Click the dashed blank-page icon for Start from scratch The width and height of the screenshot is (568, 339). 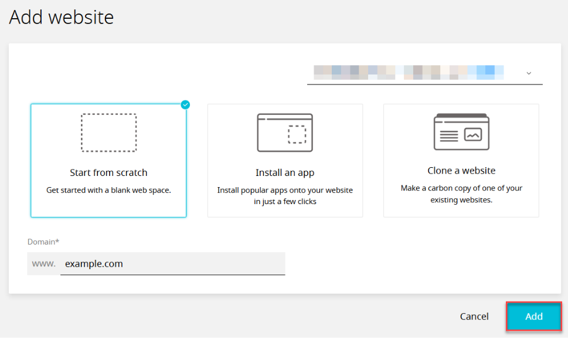pos(108,133)
